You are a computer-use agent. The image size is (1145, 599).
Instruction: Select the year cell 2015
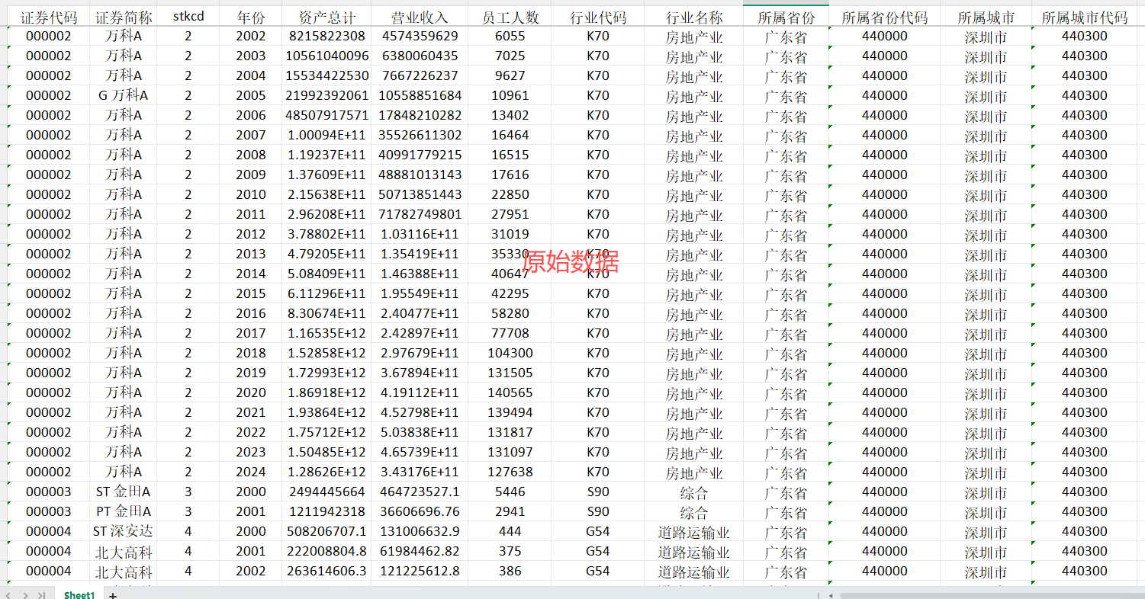tap(251, 293)
